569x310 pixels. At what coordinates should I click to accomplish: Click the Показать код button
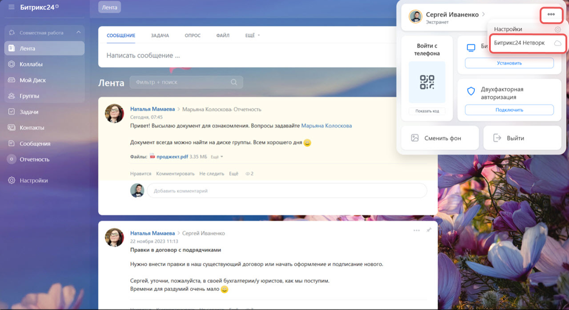coord(427,111)
